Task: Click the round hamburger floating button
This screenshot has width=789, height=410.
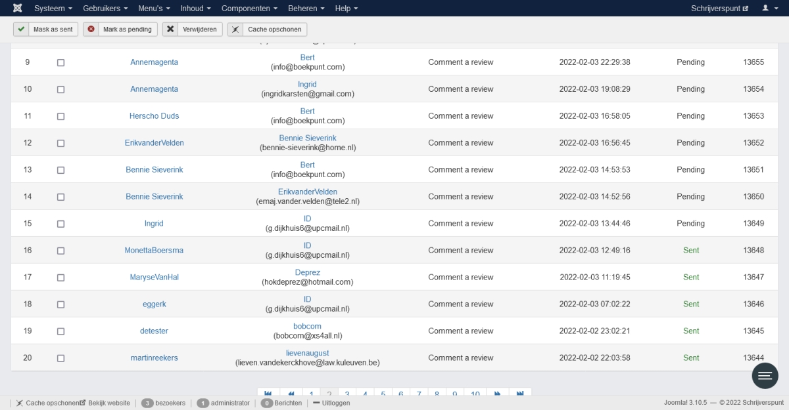Action: (x=765, y=376)
